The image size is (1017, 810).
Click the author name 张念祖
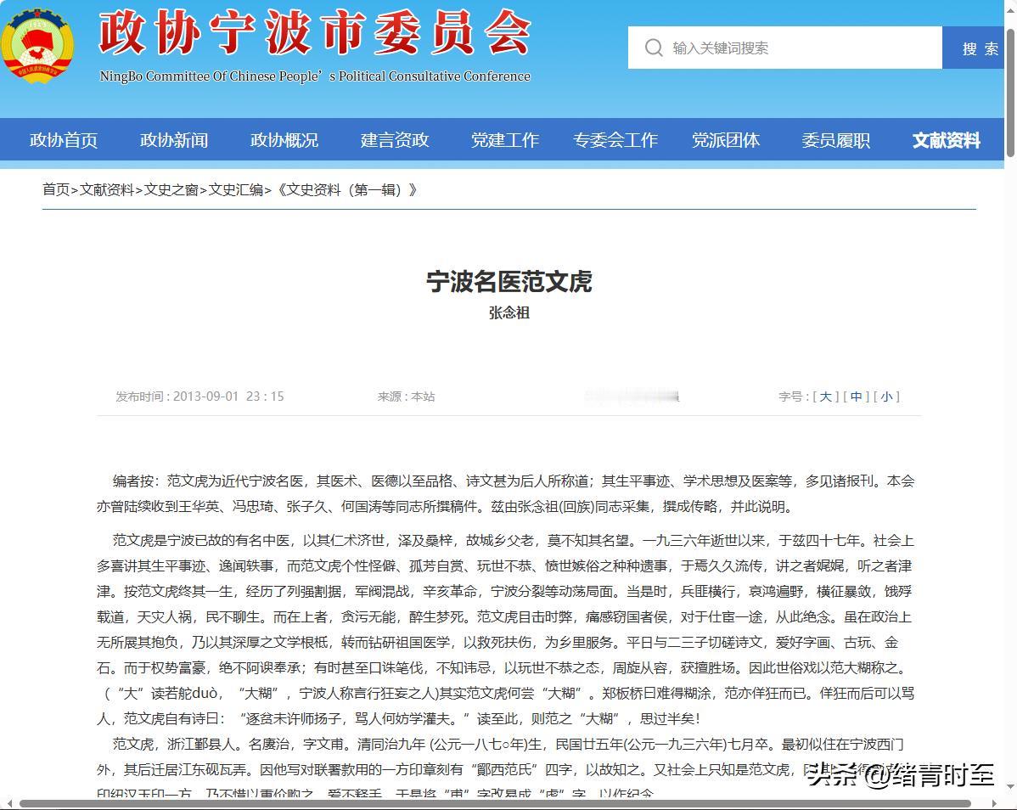(x=509, y=312)
